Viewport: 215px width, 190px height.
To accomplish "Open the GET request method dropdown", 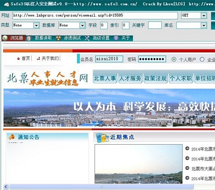I will (204, 15).
